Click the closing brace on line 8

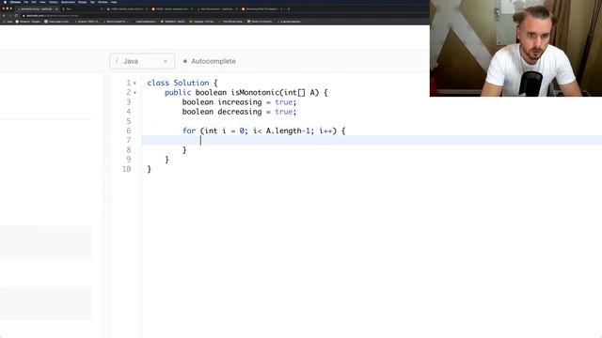[184, 150]
